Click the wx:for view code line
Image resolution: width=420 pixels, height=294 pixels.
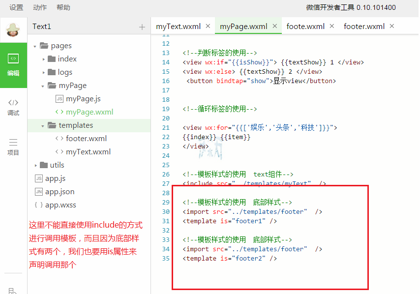point(260,128)
